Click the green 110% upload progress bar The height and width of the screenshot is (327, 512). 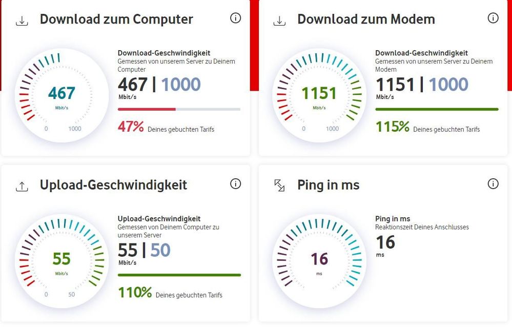point(179,275)
